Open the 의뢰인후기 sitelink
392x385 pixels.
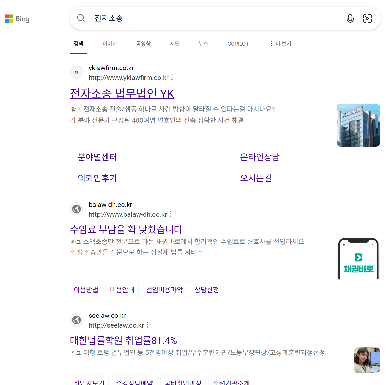click(97, 178)
